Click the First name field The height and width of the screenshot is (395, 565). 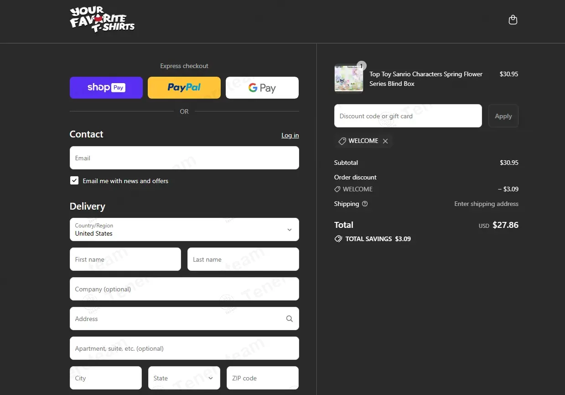[x=125, y=259]
